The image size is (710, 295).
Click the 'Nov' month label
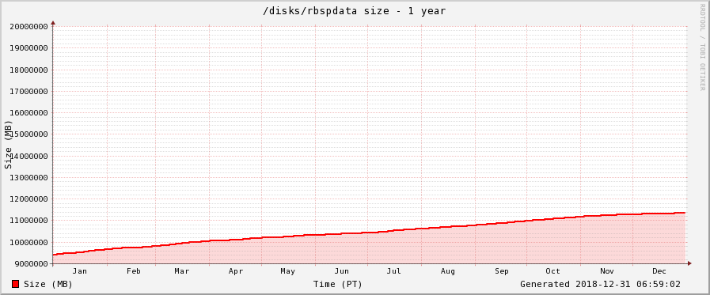click(607, 271)
